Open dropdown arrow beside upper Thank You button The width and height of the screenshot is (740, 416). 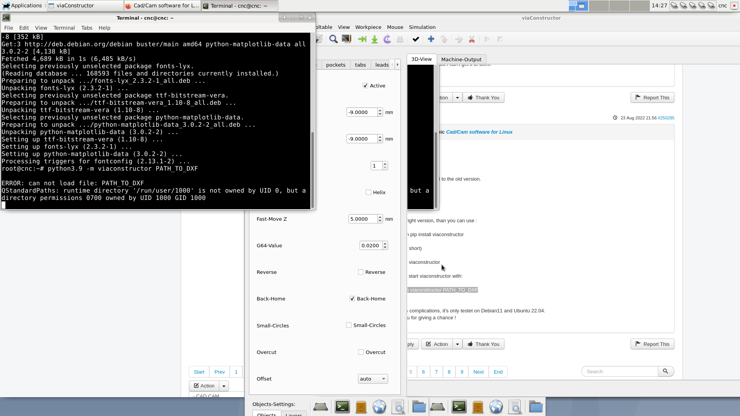(457, 97)
